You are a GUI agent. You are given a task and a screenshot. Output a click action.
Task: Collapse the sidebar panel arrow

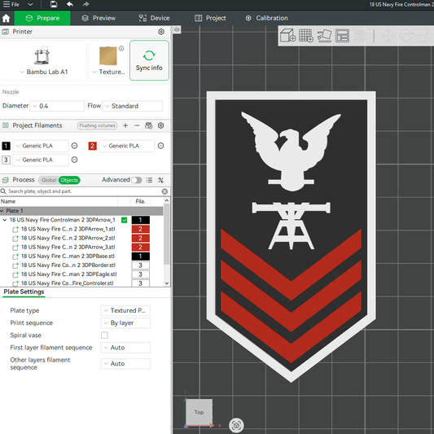(177, 29)
